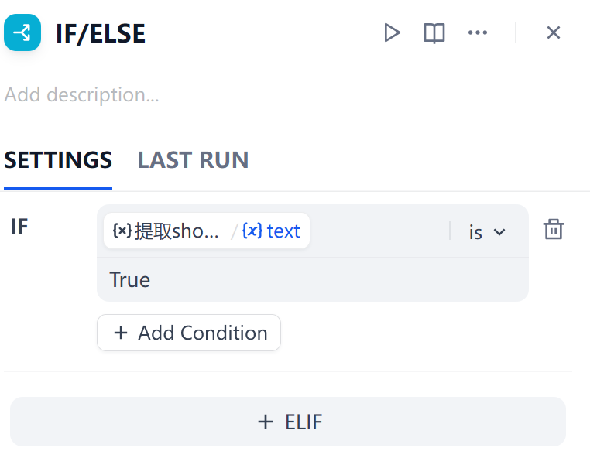The width and height of the screenshot is (590, 458).
Task: Click the plus icon beside ELIF
Action: (266, 422)
